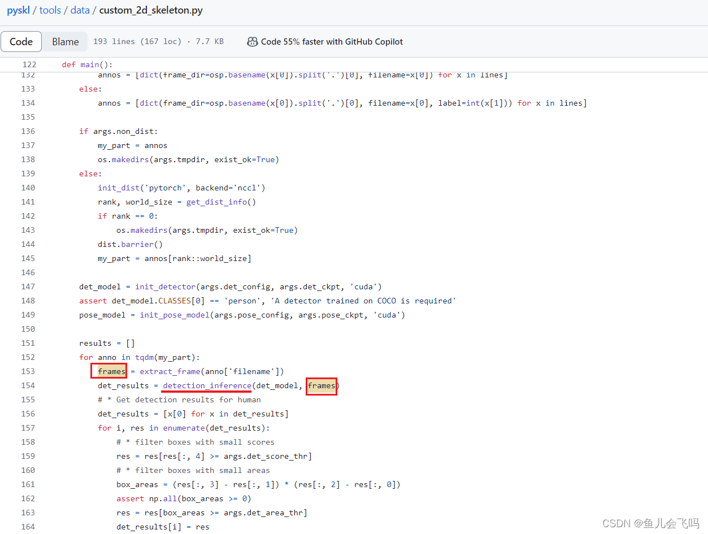Open the 'Code 55% faster with GitHub Copilot' link
This screenshot has height=534, width=708.
[x=333, y=41]
